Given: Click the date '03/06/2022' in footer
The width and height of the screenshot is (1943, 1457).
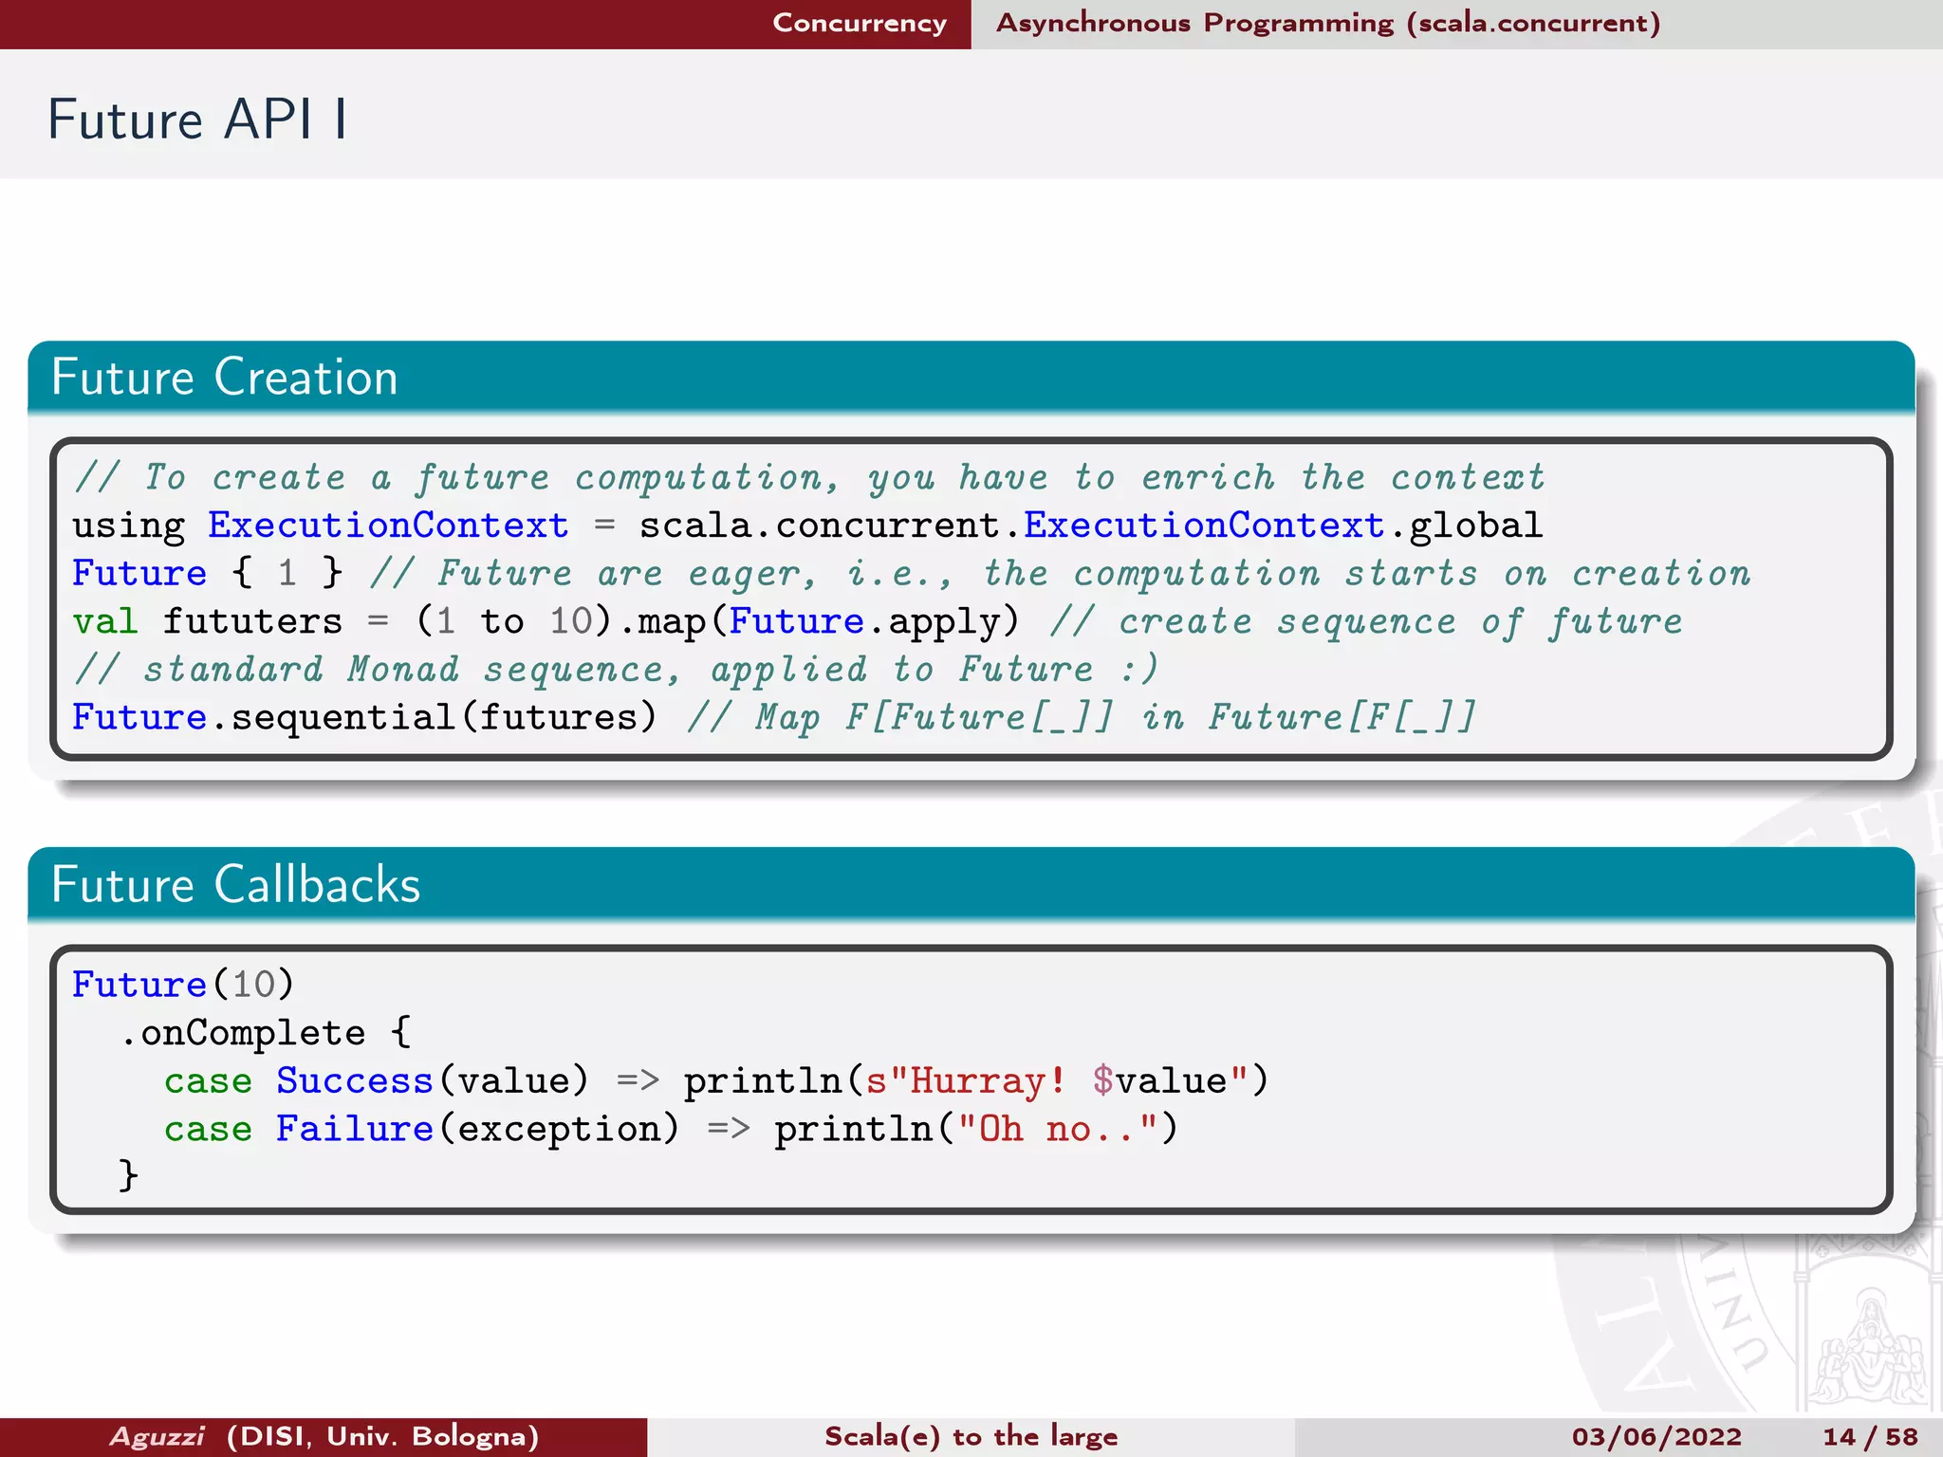Looking at the screenshot, I should 1656,1437.
